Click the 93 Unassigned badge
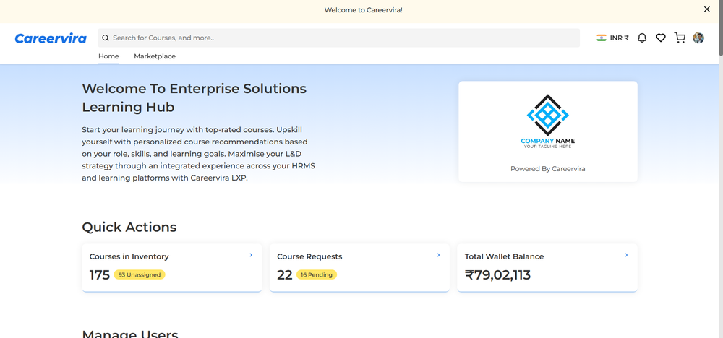This screenshot has width=723, height=338. (140, 275)
